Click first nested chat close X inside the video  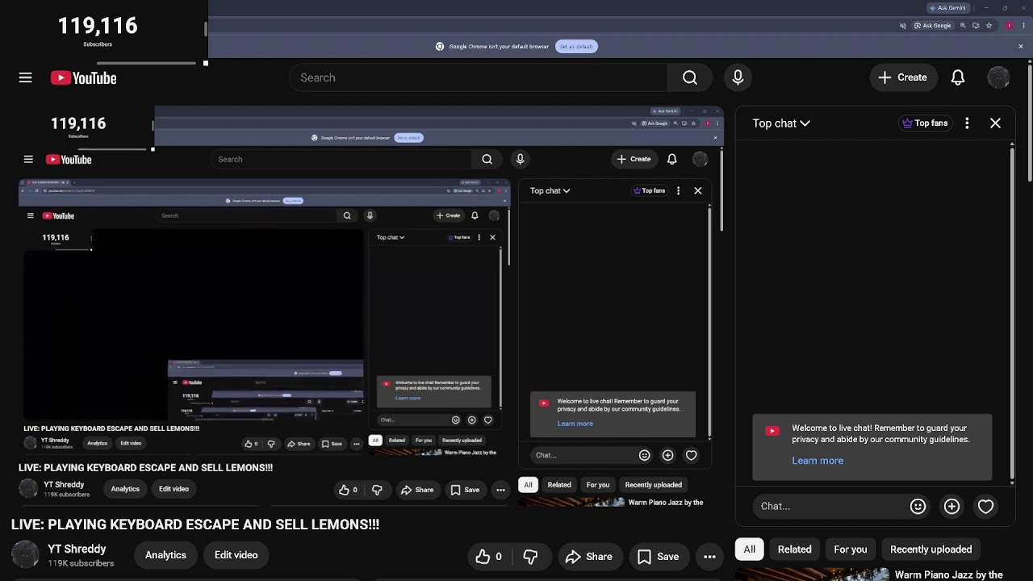point(698,191)
